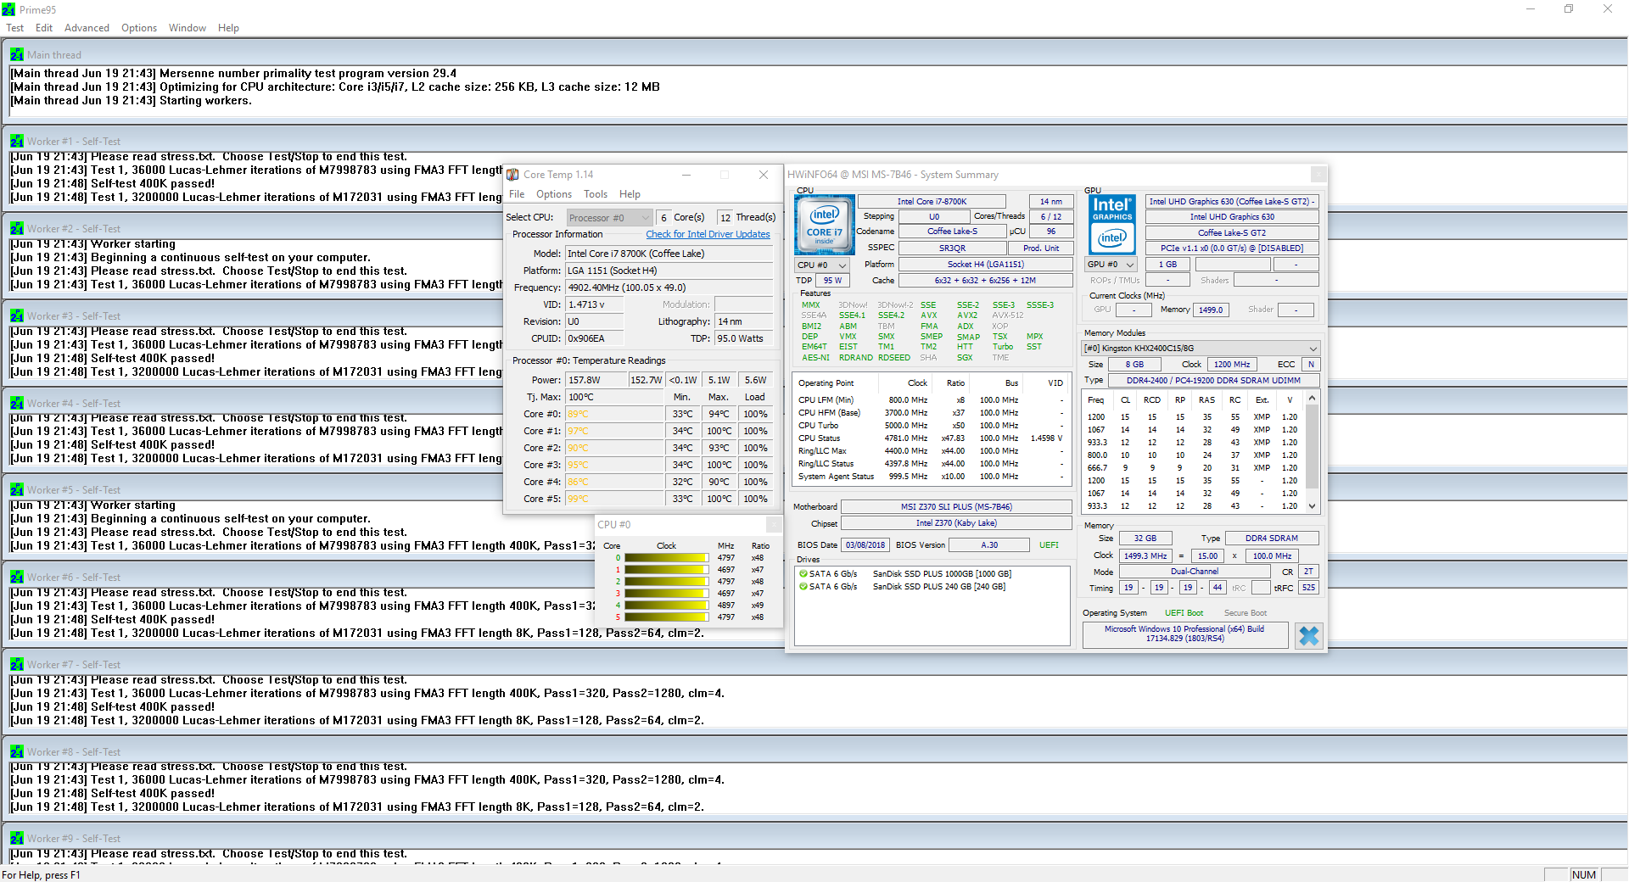Open the CPU #0 selector in HWiNFO

(x=822, y=265)
